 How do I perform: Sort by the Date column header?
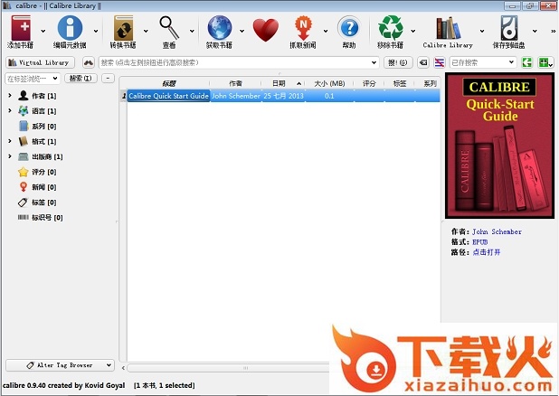[283, 84]
